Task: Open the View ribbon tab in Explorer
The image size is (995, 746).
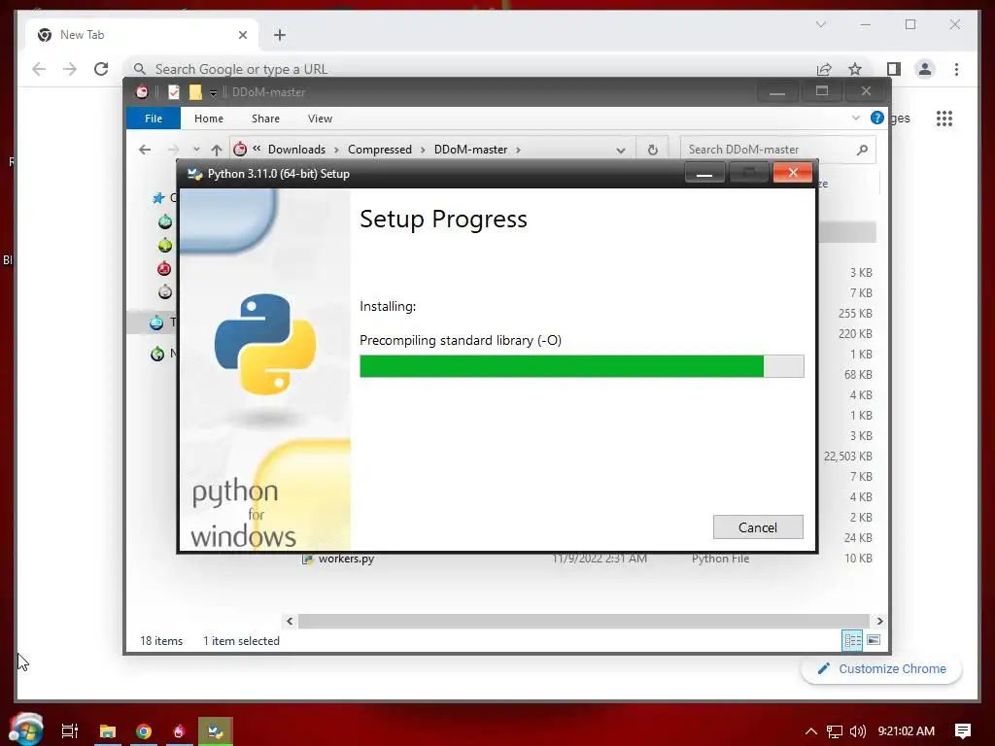Action: (320, 119)
